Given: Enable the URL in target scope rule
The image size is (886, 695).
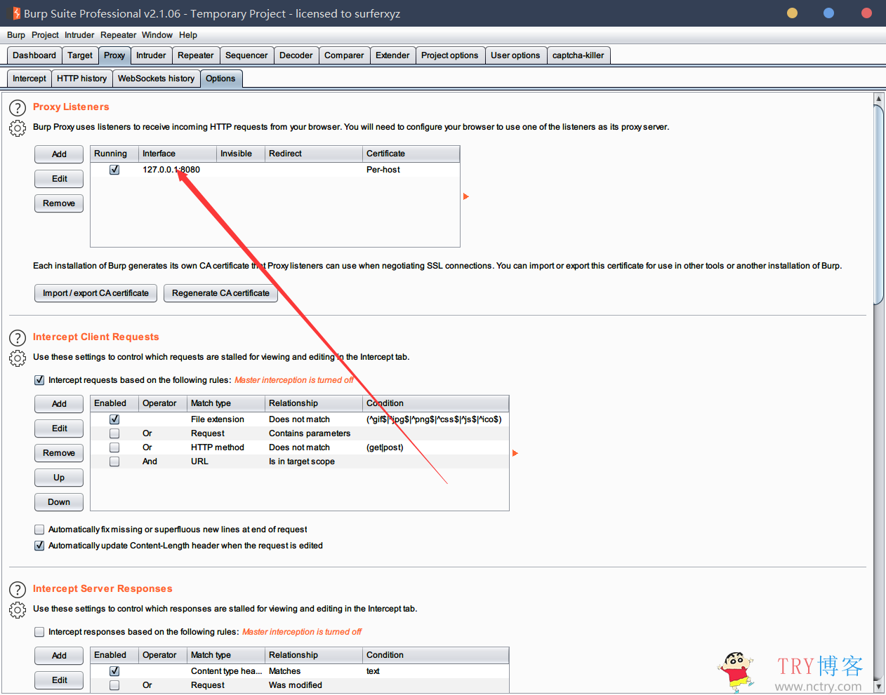Looking at the screenshot, I should 114,461.
